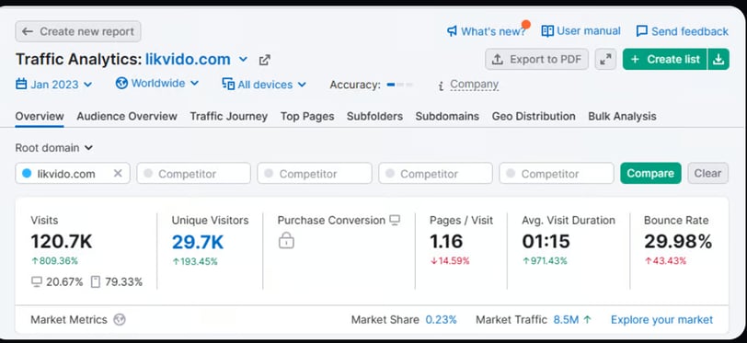Open the Worldwide region dropdown

(x=157, y=84)
